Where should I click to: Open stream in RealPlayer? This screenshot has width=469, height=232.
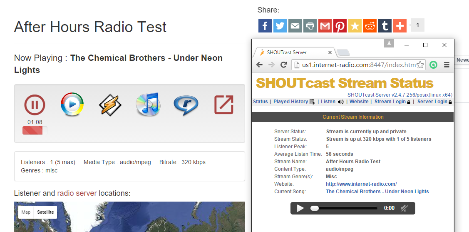(x=186, y=105)
